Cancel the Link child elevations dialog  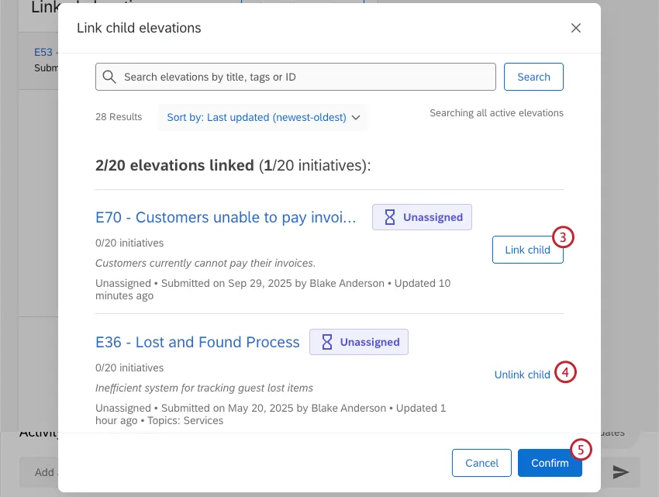click(481, 463)
